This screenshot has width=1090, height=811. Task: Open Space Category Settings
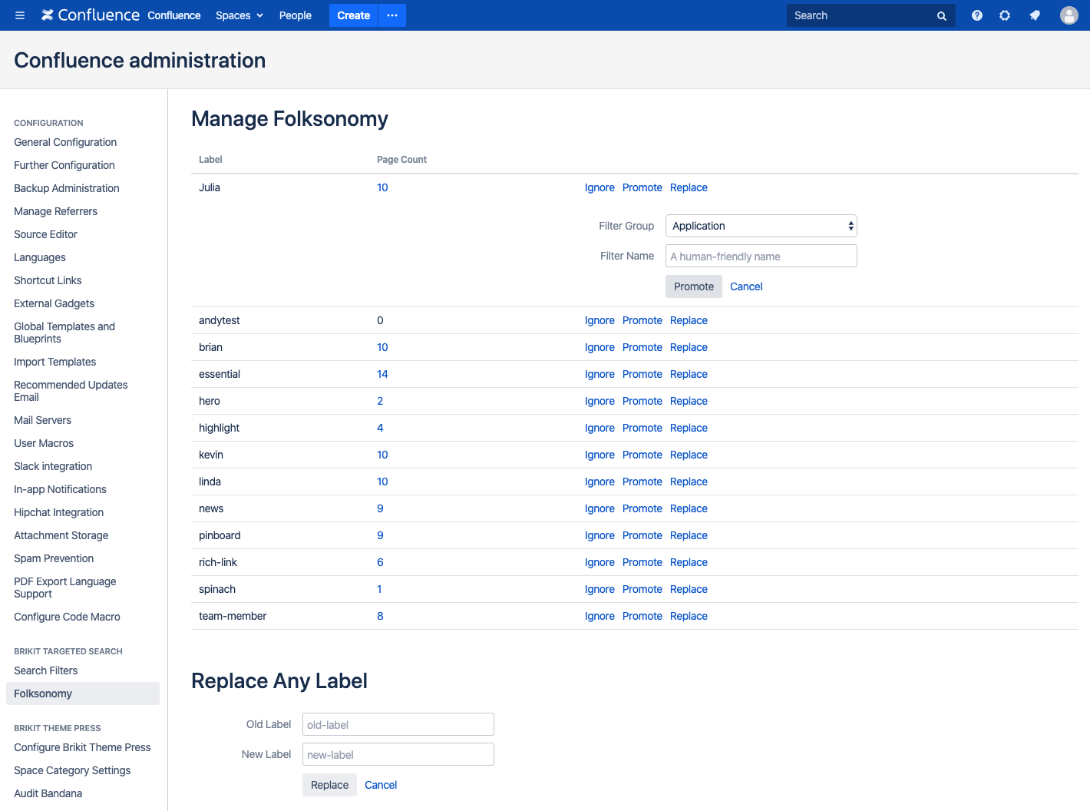pos(72,770)
